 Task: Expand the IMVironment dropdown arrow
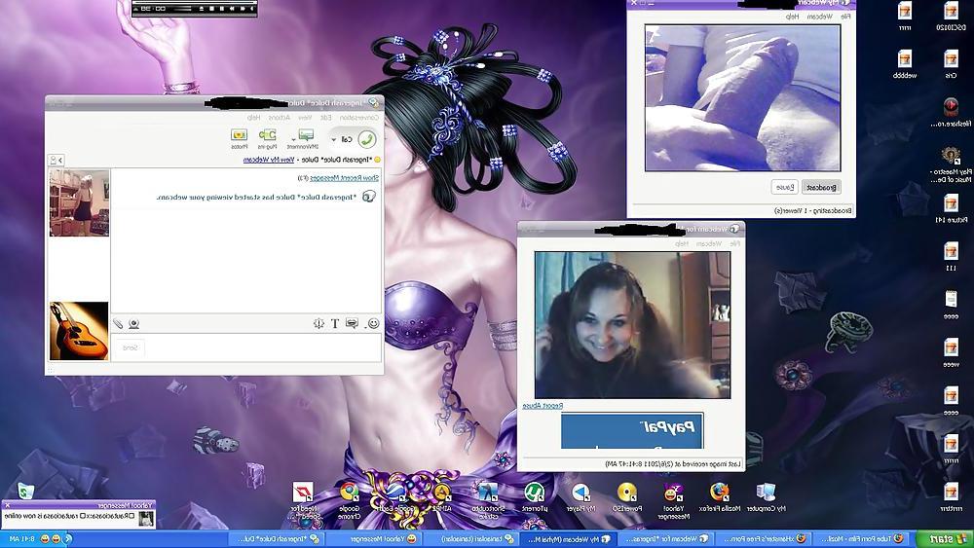(293, 139)
